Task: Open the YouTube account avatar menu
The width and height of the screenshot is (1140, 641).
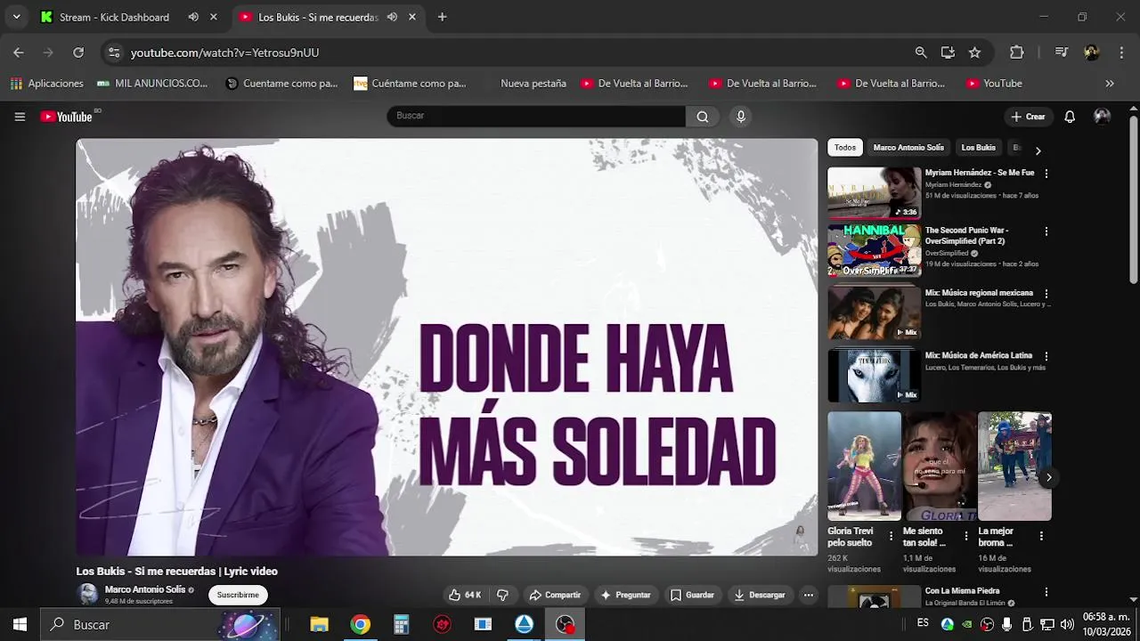Action: [1102, 117]
